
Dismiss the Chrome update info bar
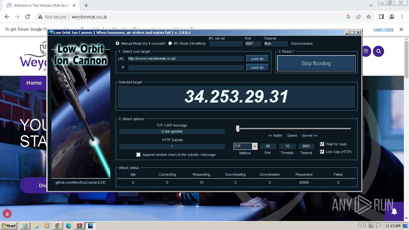click(x=401, y=29)
